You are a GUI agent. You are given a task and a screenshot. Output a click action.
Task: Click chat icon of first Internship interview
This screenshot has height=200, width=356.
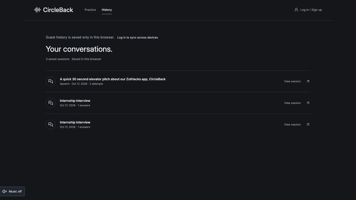[51, 103]
